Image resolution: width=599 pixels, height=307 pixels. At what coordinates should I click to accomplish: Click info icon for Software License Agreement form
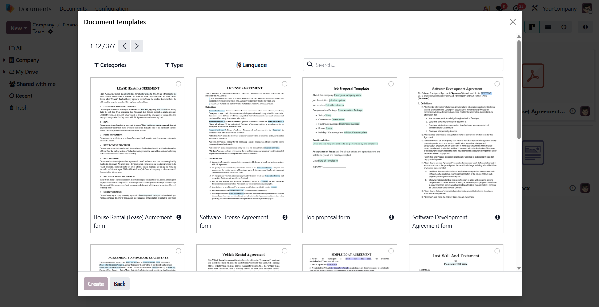pyautogui.click(x=285, y=217)
